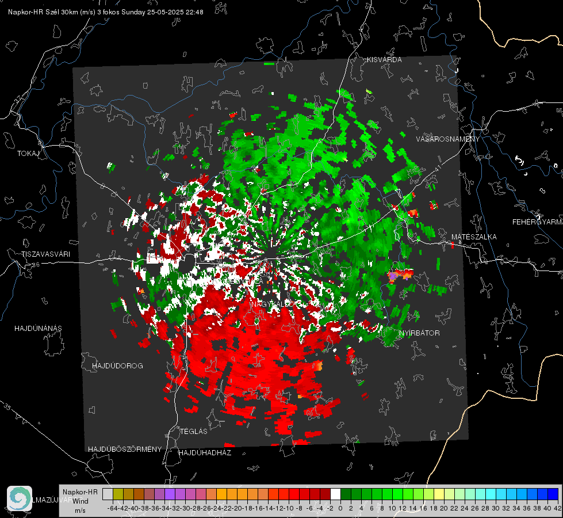Click the 42 value at the legend's end

558,508
